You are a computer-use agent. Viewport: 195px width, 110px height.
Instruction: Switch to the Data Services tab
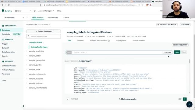click(x=38, y=18)
